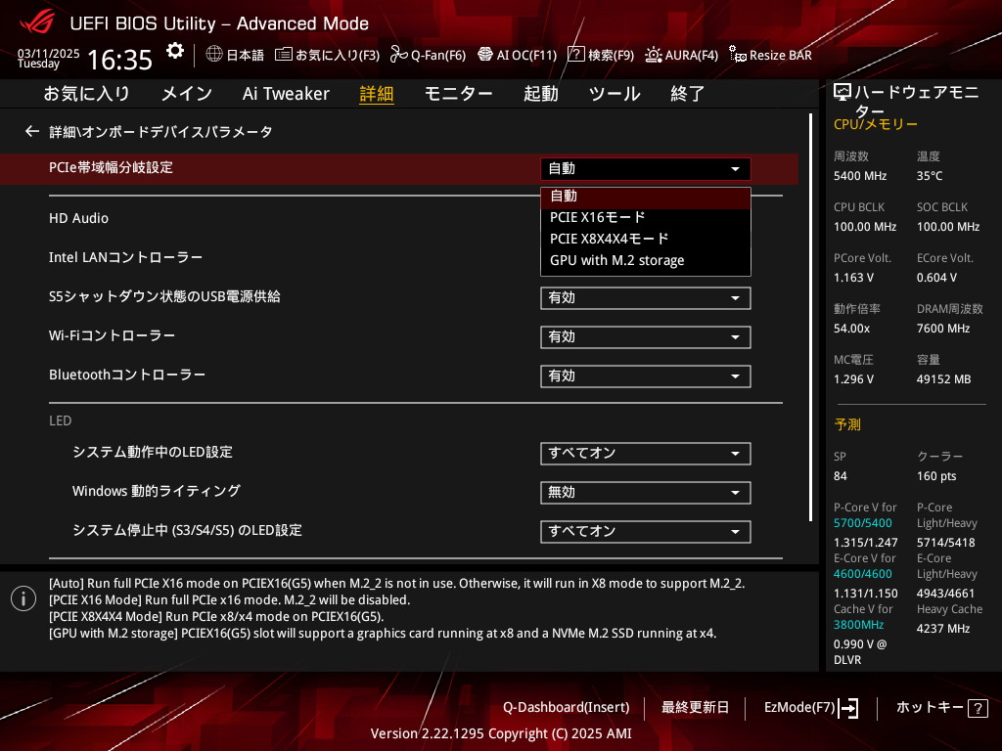Click the 49152 MB capacity value
This screenshot has height=751, width=1002.
(944, 379)
